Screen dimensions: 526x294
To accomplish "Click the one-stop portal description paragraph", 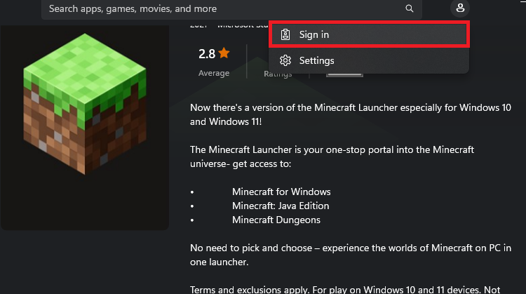I will coord(332,156).
